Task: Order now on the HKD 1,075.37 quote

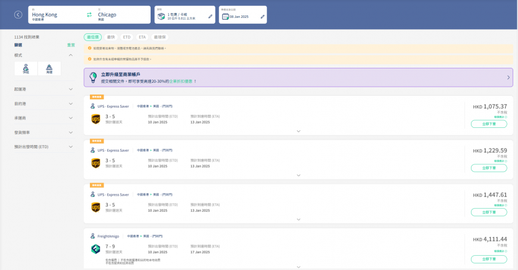Action: click(x=489, y=124)
